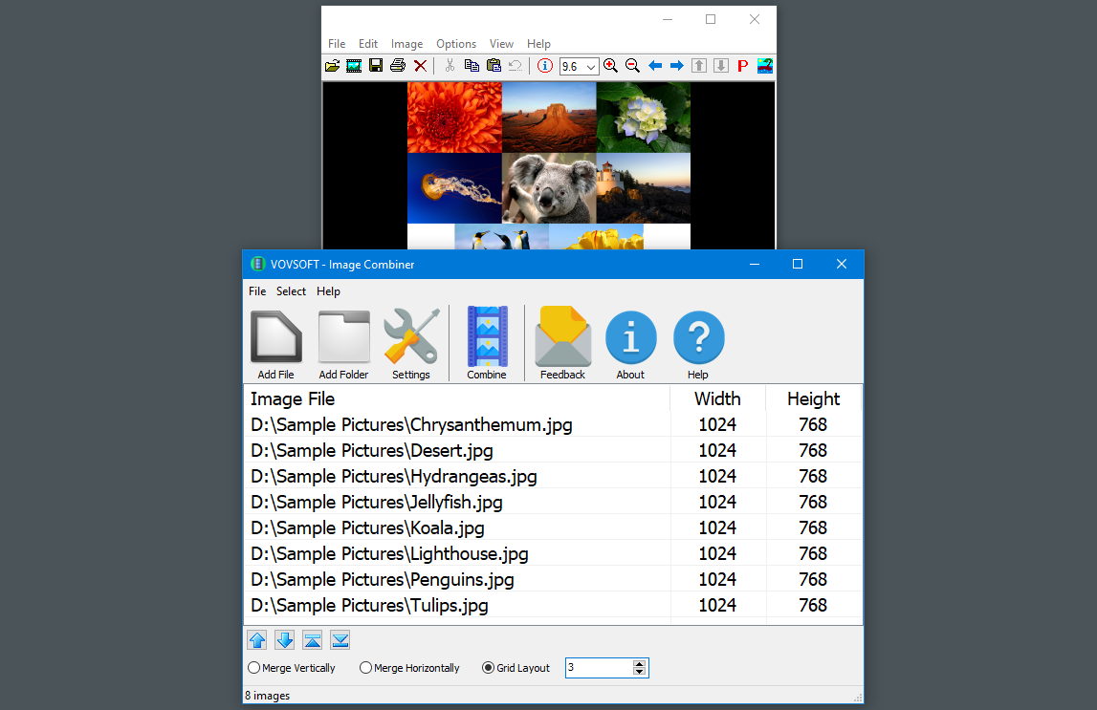The image size is (1097, 710).
Task: Open the View menu in the viewer window
Action: click(501, 43)
